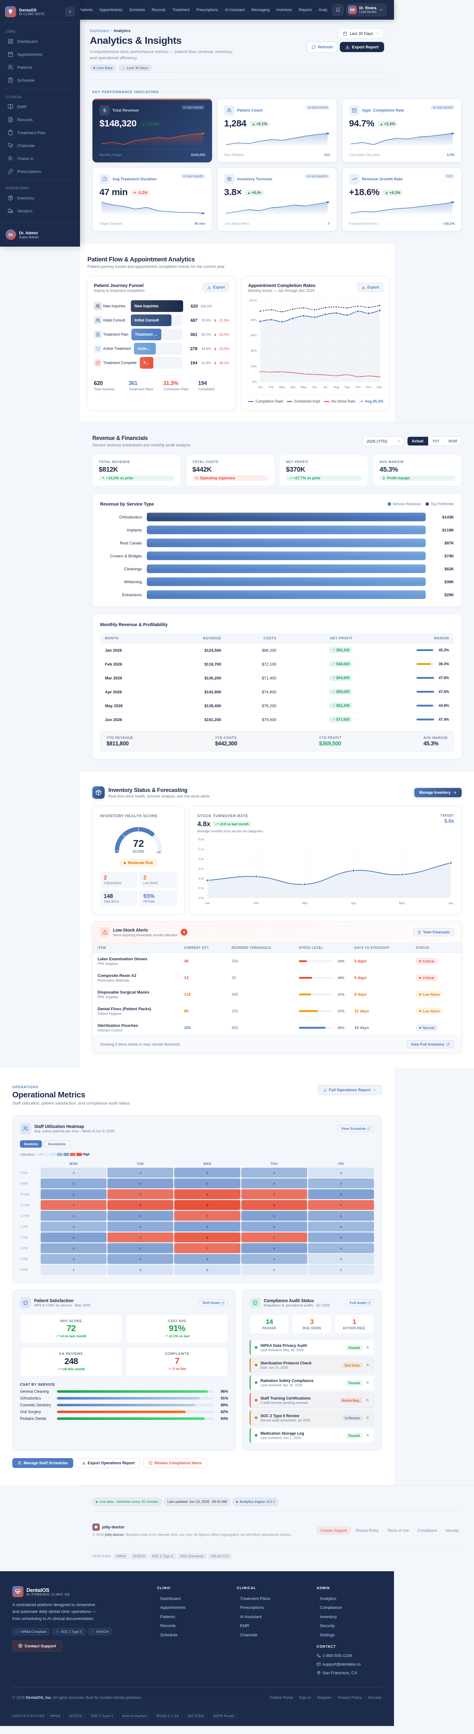Screen dimensions: 474x1734
Task: Click Manage Inventory
Action: 438,792
